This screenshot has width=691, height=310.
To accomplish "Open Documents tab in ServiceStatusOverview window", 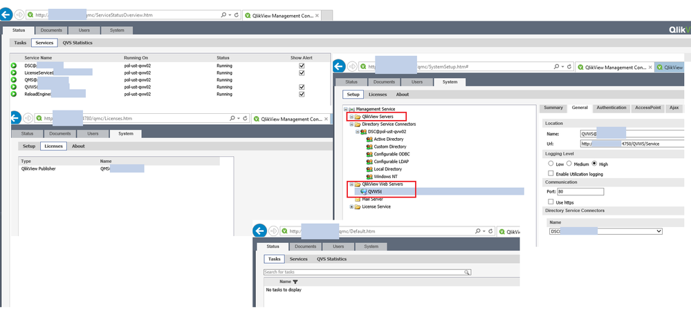I will click(51, 30).
